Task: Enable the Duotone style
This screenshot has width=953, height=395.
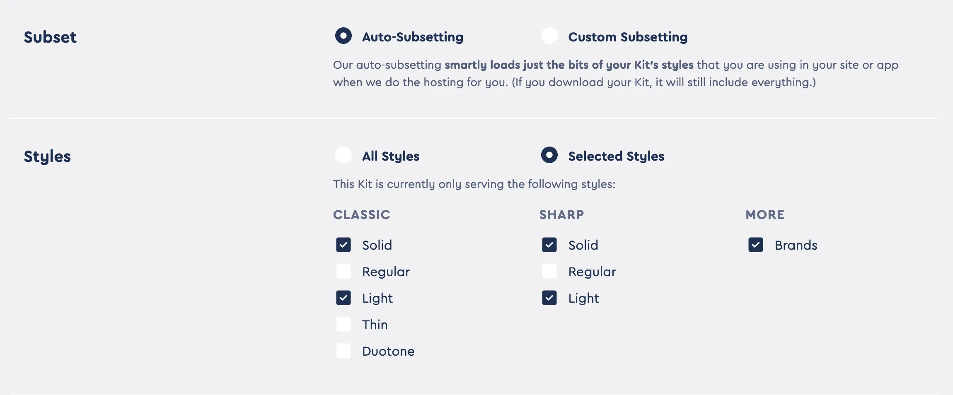Action: pyautogui.click(x=343, y=351)
